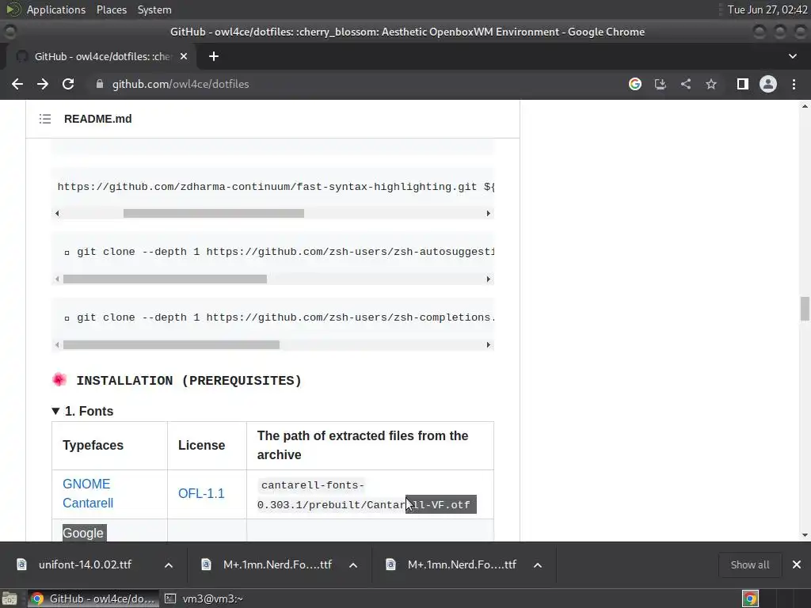Open a new browser tab
The image size is (811, 608).
pyautogui.click(x=214, y=56)
